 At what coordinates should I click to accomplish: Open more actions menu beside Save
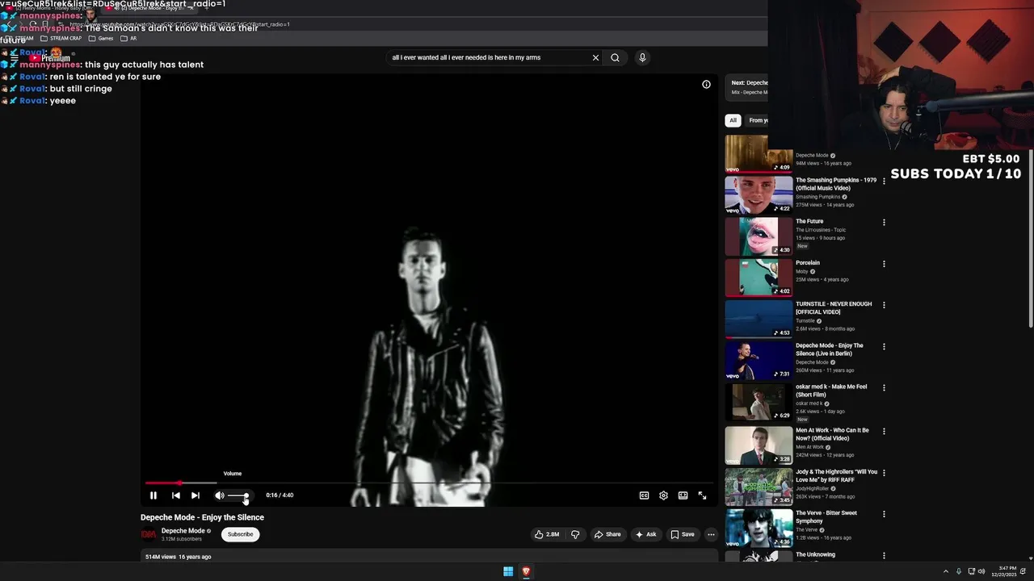point(711,534)
